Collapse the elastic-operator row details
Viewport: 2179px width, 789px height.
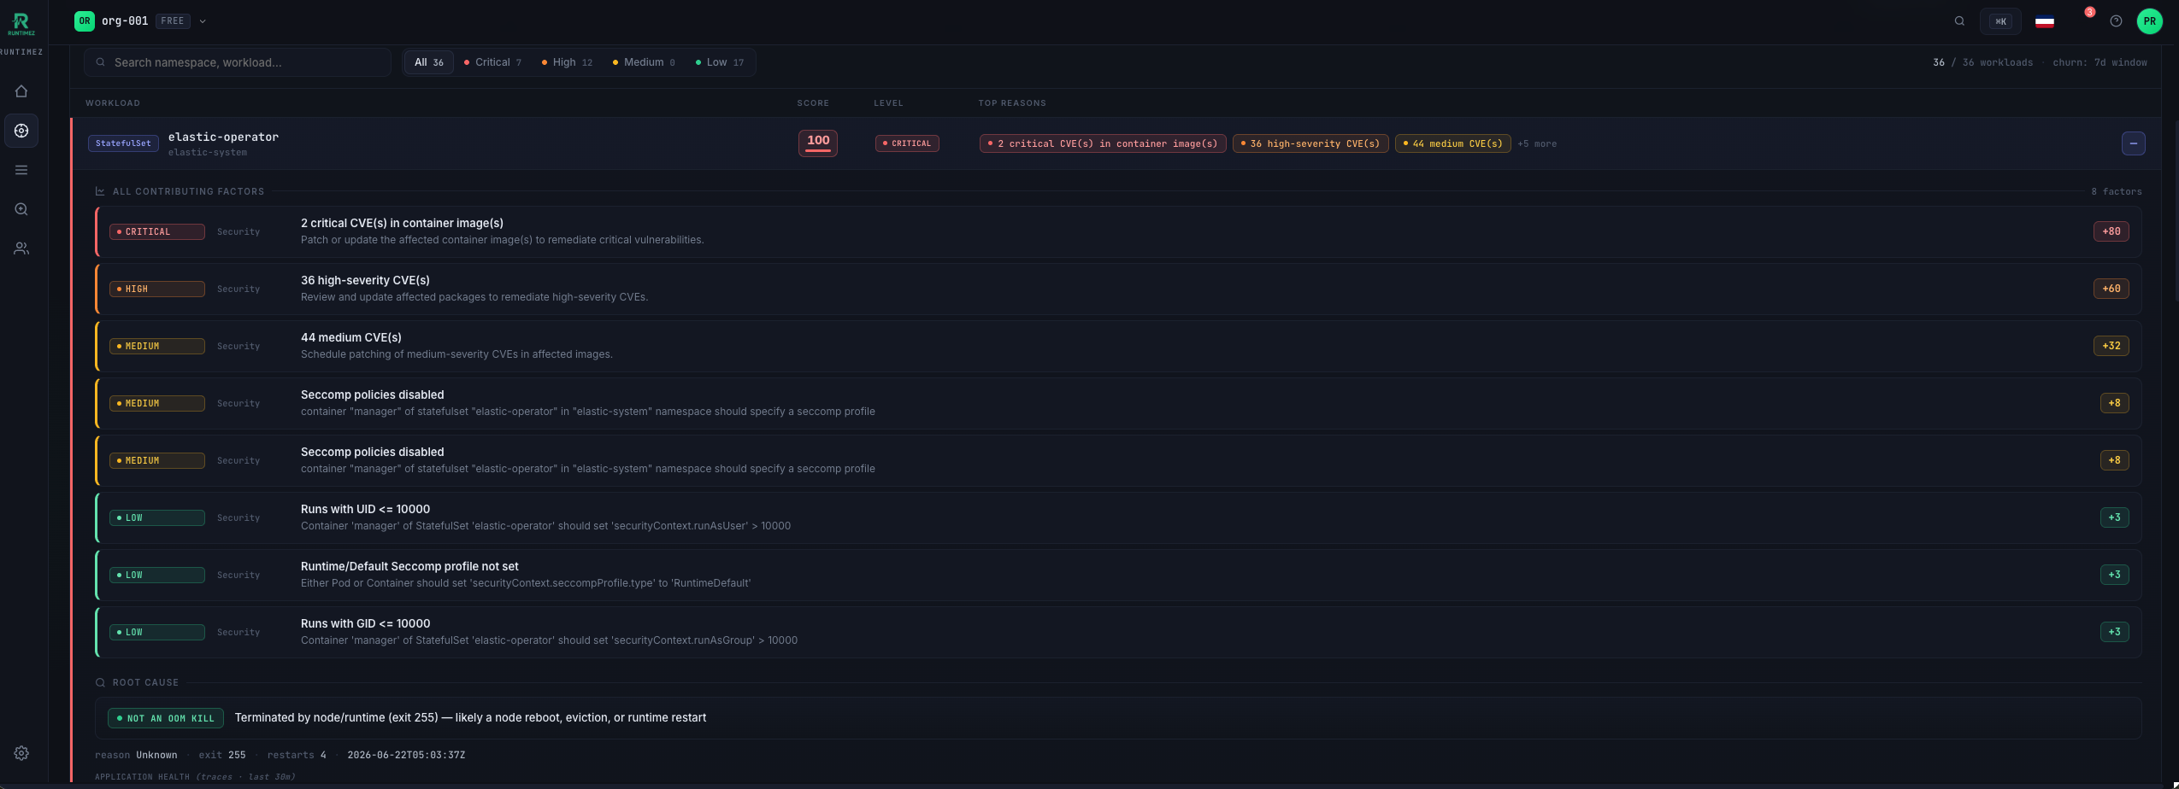(x=2133, y=143)
